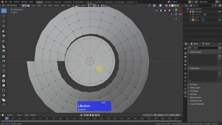The image size is (222, 125).
Task: Switch to wireframe viewport shading
Action: tap(170, 6)
